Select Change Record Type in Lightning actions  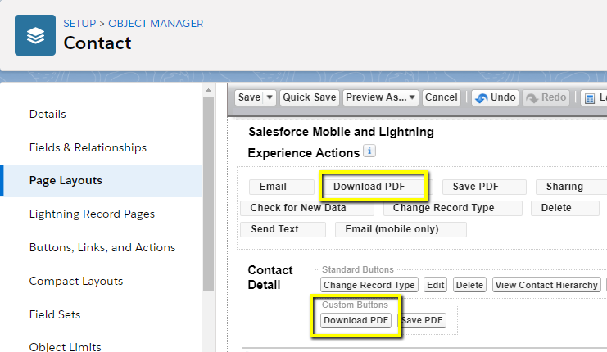point(452,208)
